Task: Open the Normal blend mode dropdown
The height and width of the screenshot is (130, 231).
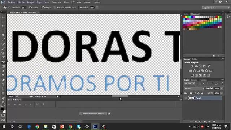Action: [x=194, y=88]
